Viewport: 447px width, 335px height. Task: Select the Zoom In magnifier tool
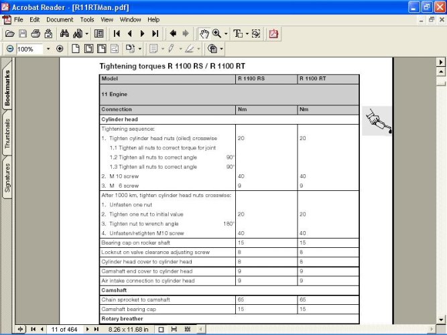tap(216, 33)
